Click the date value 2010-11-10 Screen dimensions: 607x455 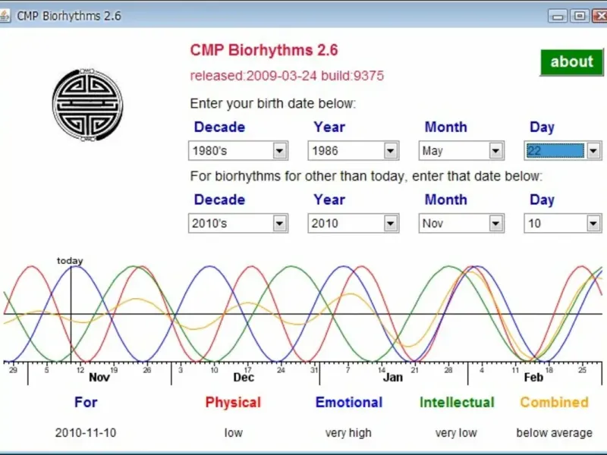[86, 432]
